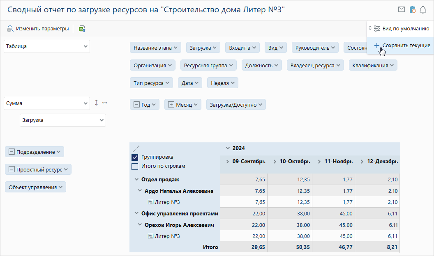434x256 pixels.
Task: Click Итого cell value 46,77
Action: click(346, 247)
